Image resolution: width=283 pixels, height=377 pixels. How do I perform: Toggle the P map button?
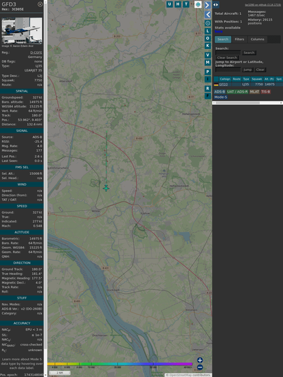(207, 71)
